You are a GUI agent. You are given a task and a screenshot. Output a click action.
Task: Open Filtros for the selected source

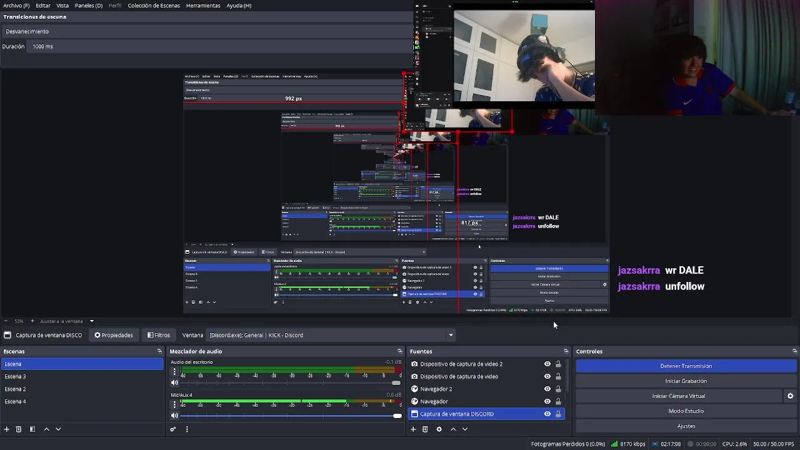click(159, 335)
